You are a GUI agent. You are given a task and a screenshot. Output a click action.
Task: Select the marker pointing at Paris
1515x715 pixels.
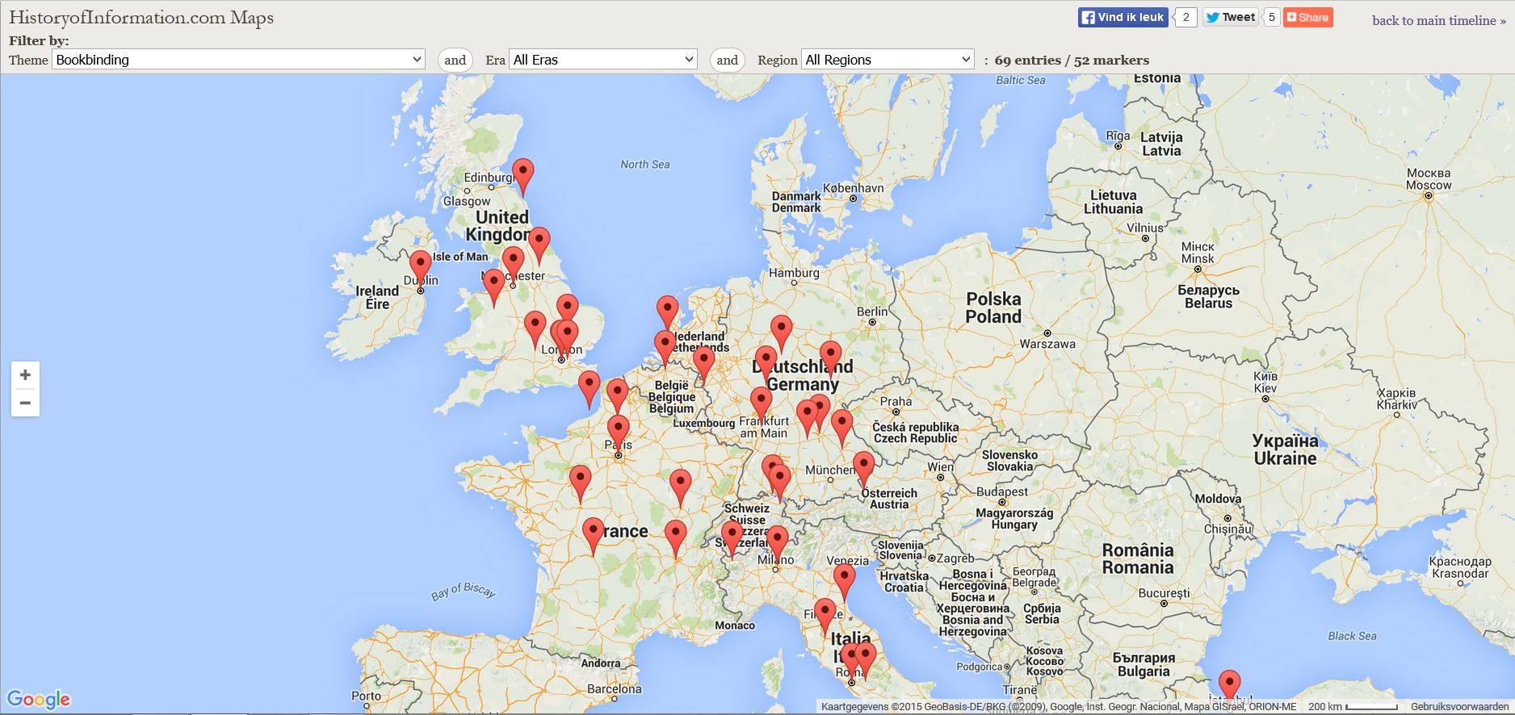(618, 436)
